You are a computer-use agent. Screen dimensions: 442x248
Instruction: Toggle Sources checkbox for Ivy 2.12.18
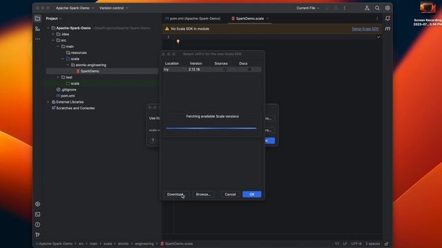point(224,69)
